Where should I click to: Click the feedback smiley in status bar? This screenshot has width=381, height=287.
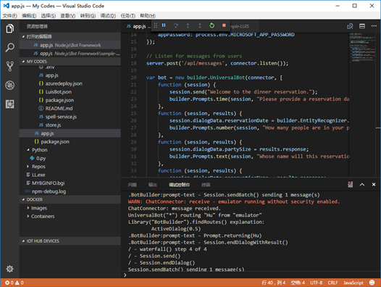(372, 283)
